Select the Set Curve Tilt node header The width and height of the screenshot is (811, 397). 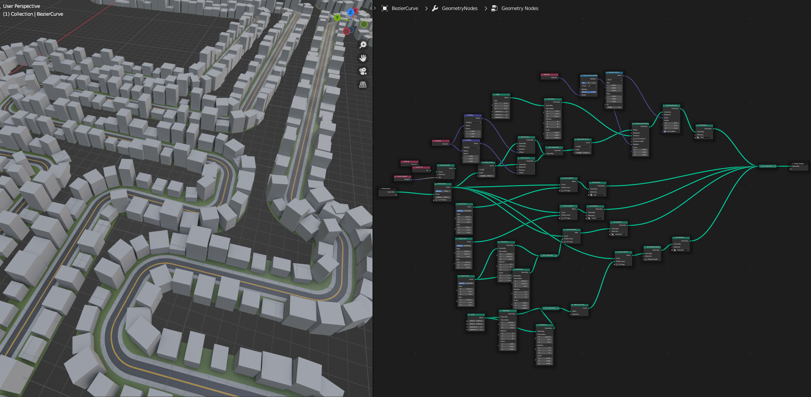[446, 166]
